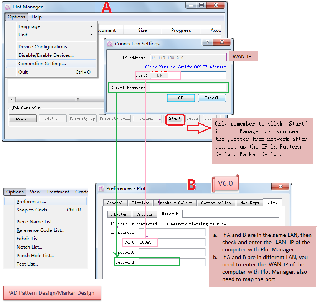
Task: Focus the Account input field
Action: click(172, 252)
